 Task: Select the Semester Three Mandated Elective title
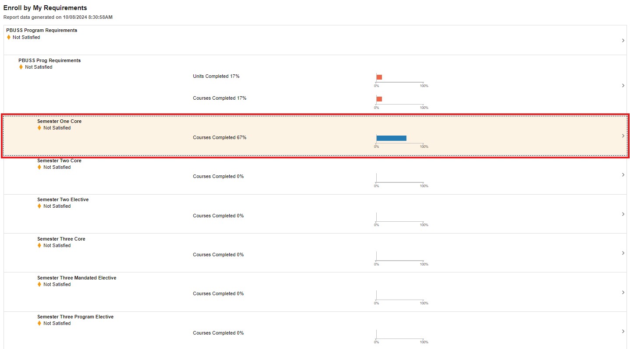point(77,278)
